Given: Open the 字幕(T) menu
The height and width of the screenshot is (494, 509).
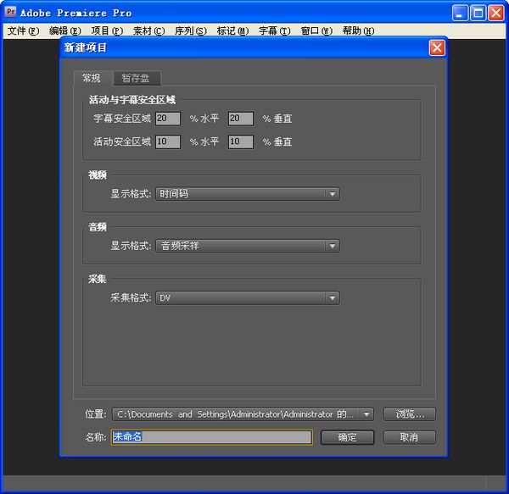Looking at the screenshot, I should tap(274, 31).
